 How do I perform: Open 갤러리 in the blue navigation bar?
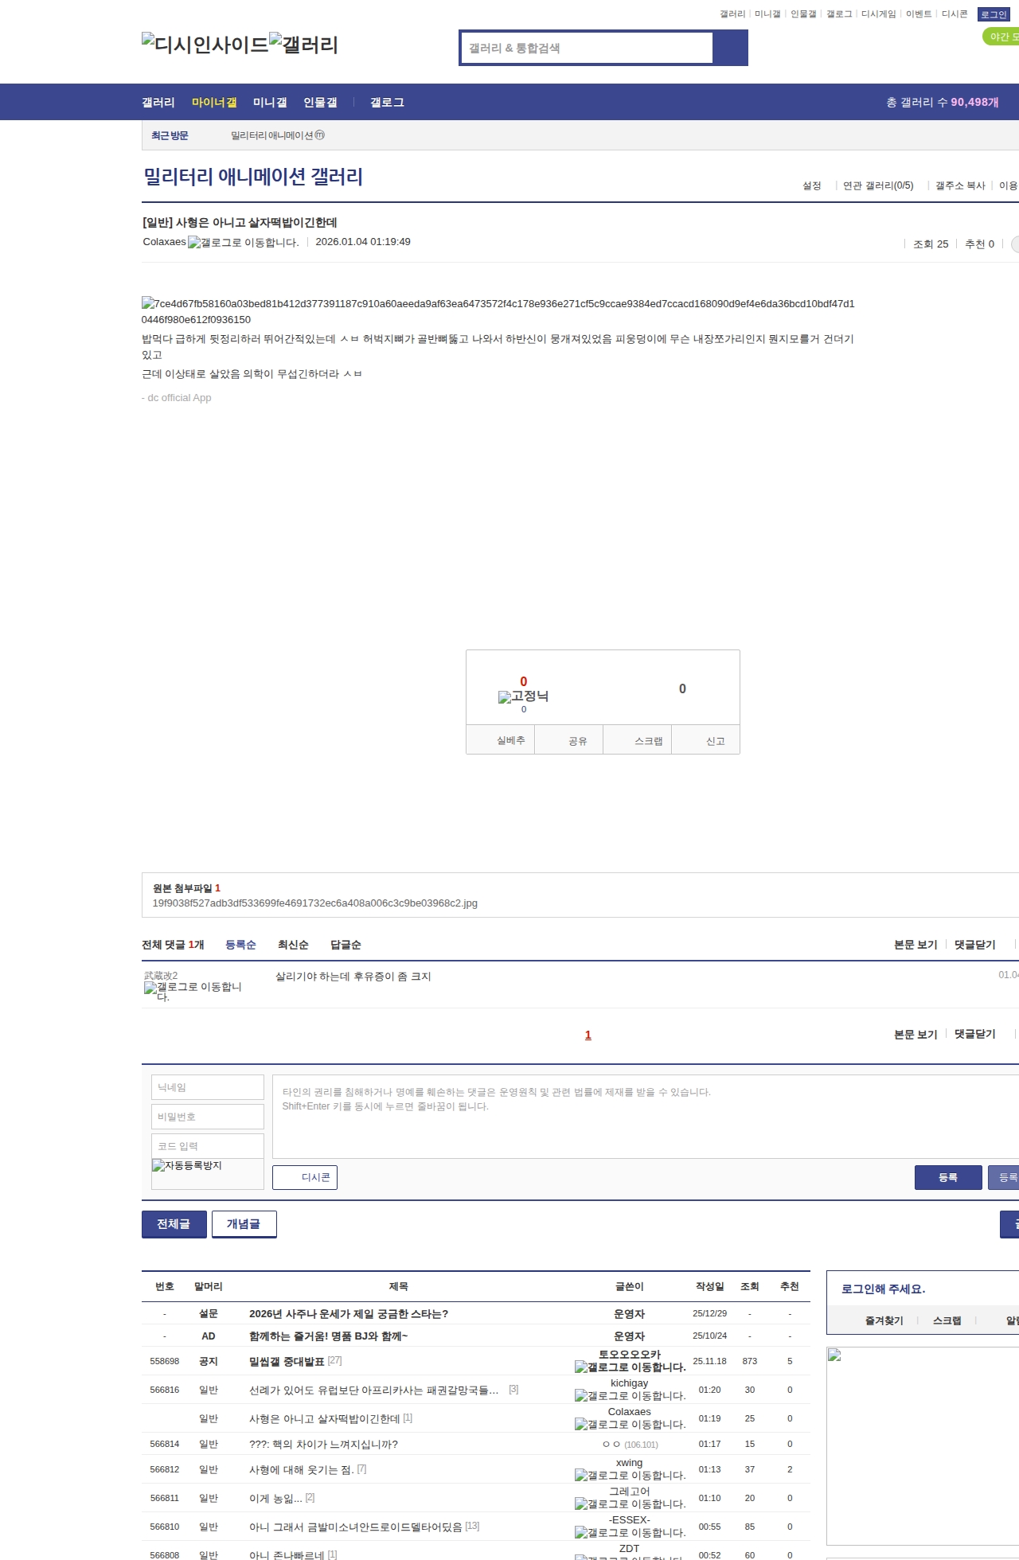(158, 103)
